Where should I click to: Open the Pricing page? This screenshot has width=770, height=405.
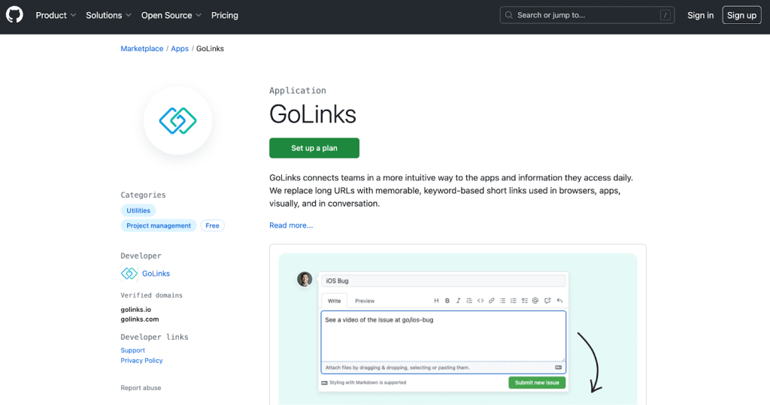point(224,15)
